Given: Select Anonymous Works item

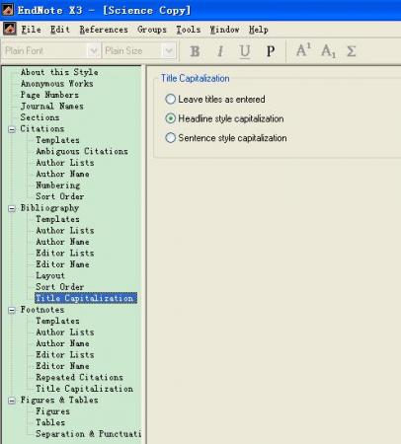Looking at the screenshot, I should pyautogui.click(x=56, y=84).
